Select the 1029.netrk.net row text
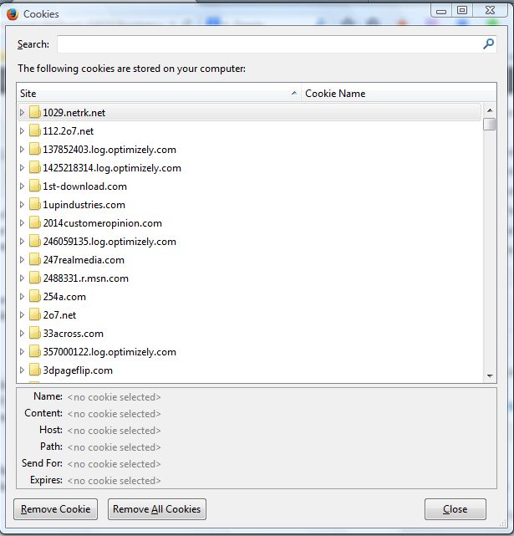 tap(74, 113)
